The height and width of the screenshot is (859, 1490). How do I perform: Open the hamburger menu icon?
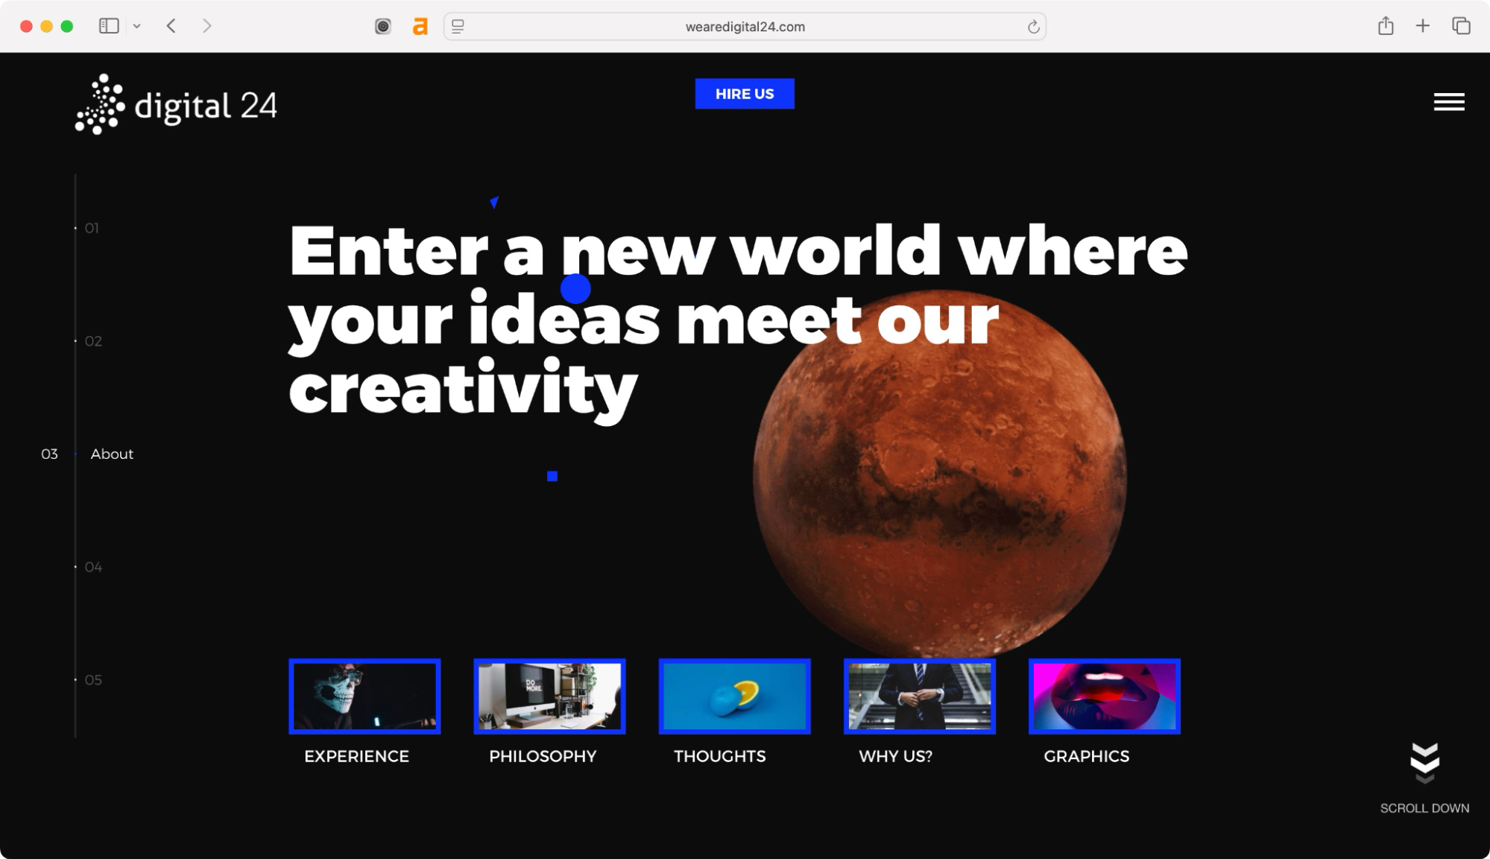coord(1448,102)
